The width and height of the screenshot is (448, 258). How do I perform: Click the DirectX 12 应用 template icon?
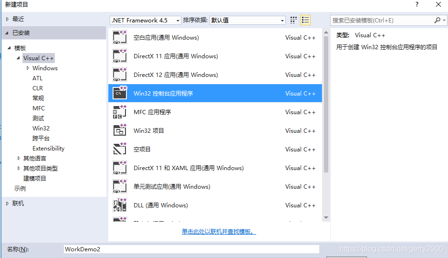pyautogui.click(x=120, y=75)
